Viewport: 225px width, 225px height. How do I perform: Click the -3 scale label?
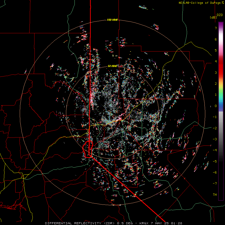click(x=215, y=139)
